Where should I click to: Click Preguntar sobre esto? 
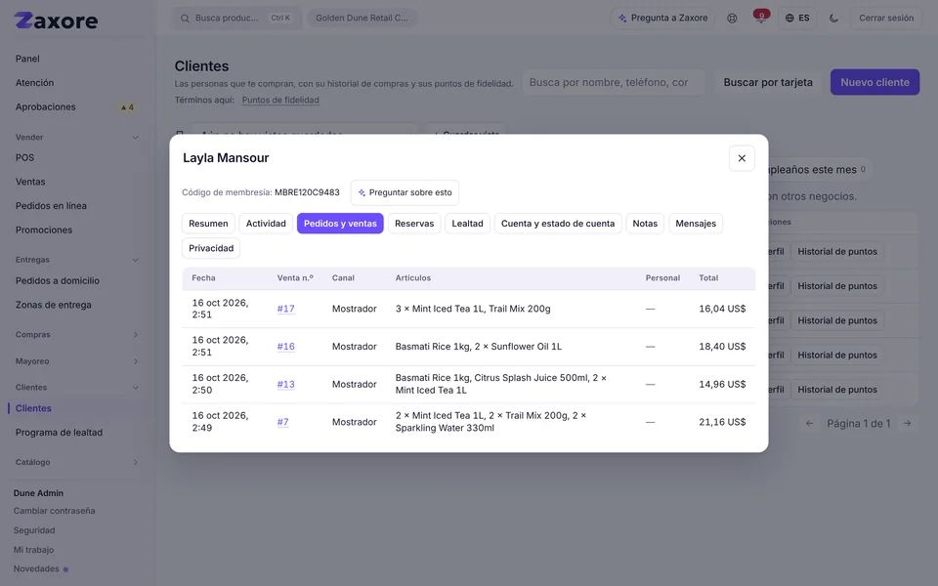(405, 192)
